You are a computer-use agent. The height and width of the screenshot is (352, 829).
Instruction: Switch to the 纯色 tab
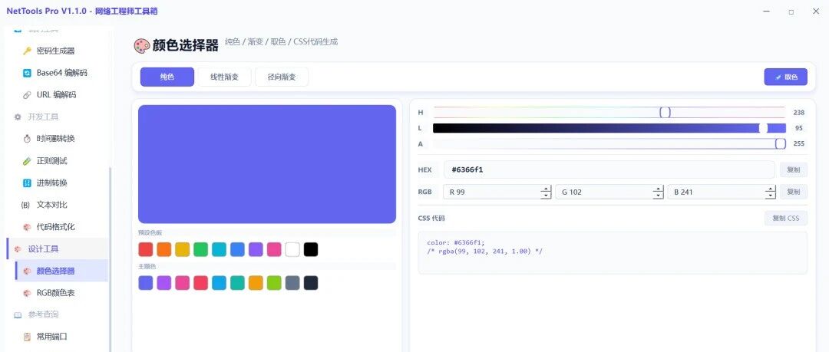pyautogui.click(x=167, y=77)
